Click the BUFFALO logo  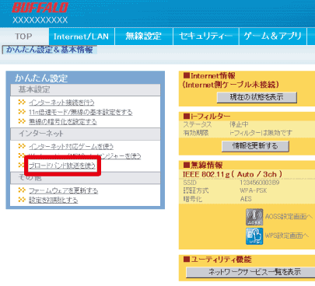[x=40, y=8]
